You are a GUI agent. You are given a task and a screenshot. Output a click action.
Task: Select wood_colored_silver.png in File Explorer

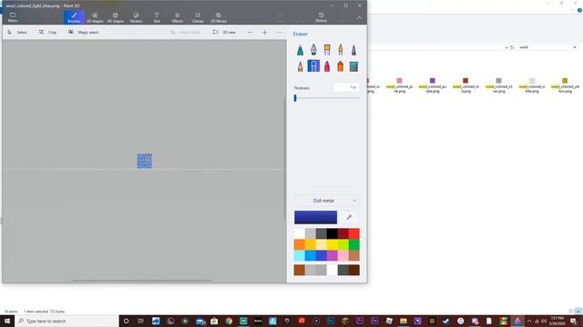point(498,85)
